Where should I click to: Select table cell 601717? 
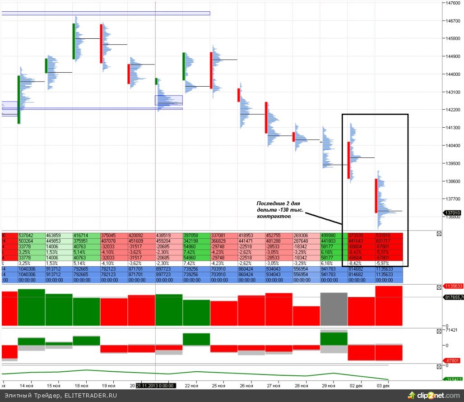(x=389, y=241)
